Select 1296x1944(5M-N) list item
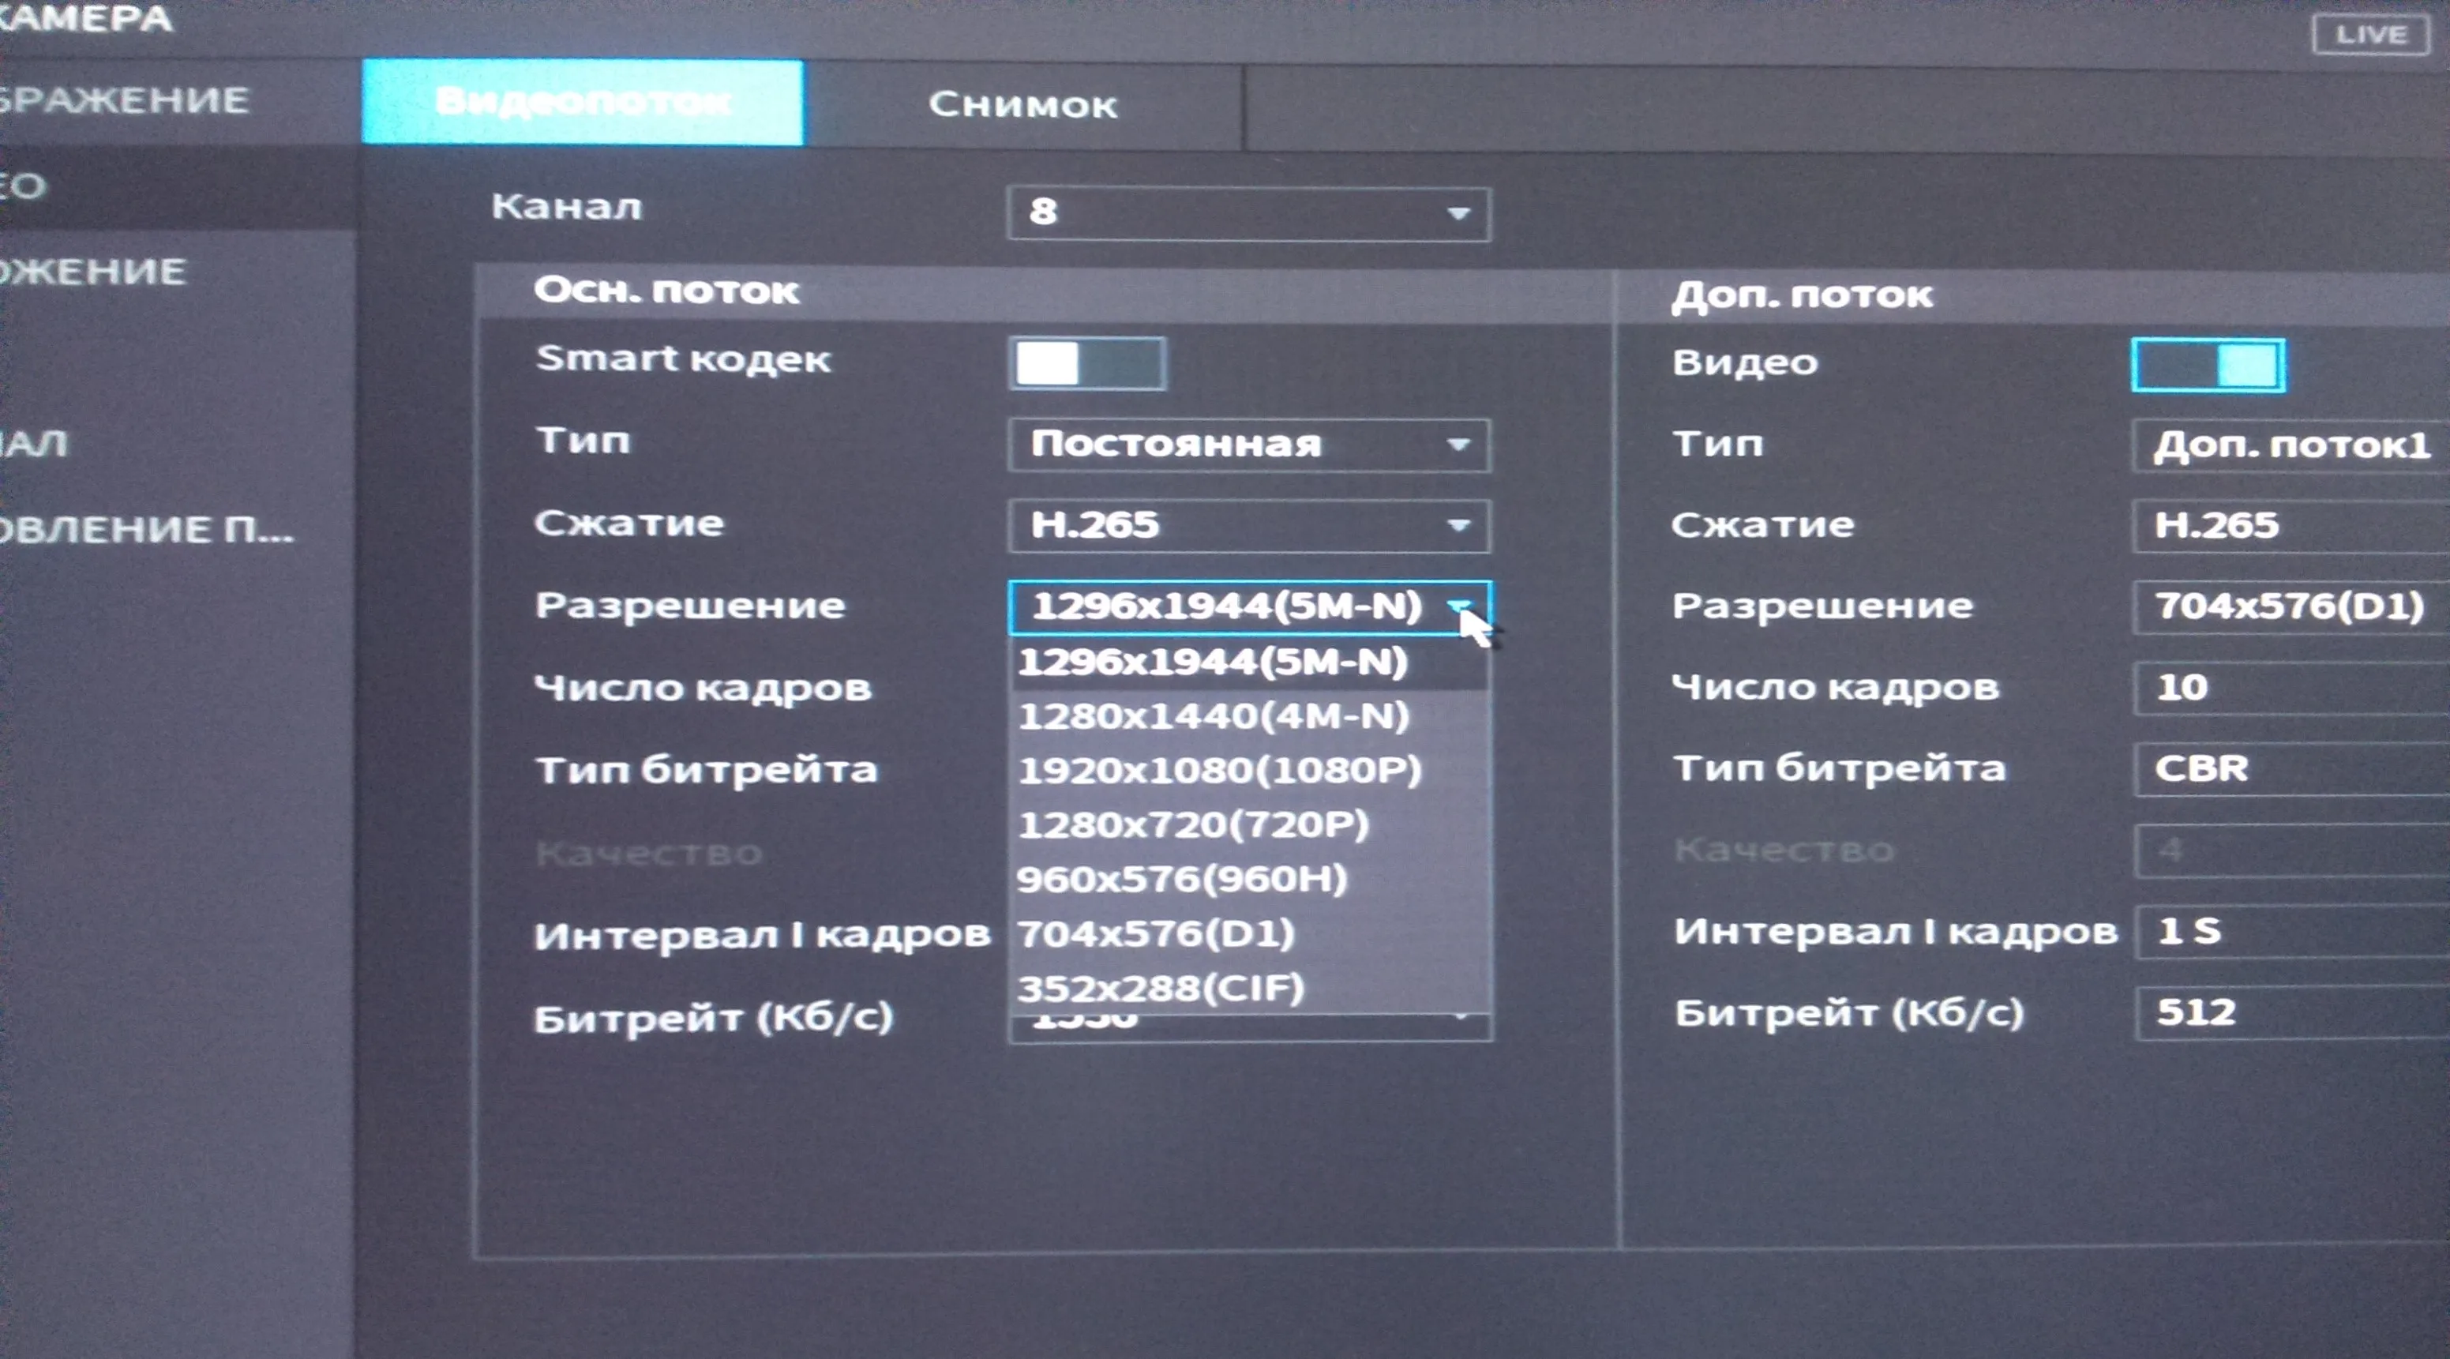This screenshot has height=1359, width=2450. (x=1212, y=662)
